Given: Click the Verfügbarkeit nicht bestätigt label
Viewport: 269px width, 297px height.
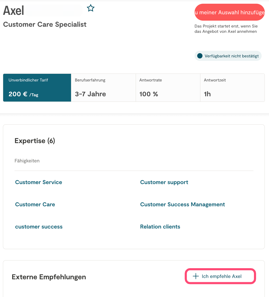Looking at the screenshot, I should pyautogui.click(x=232, y=56).
